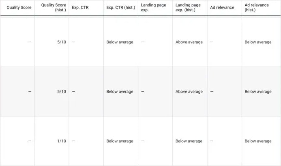Screen dimensions: 281x166
Task: Click first row Ad relevance (hist.) Below average
Action: click(258, 42)
